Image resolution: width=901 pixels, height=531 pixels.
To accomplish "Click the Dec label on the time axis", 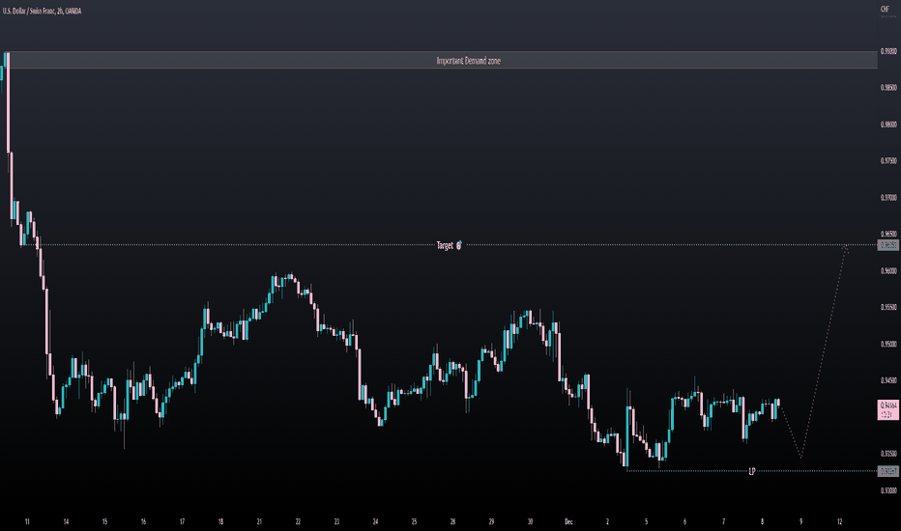I will tap(568, 521).
